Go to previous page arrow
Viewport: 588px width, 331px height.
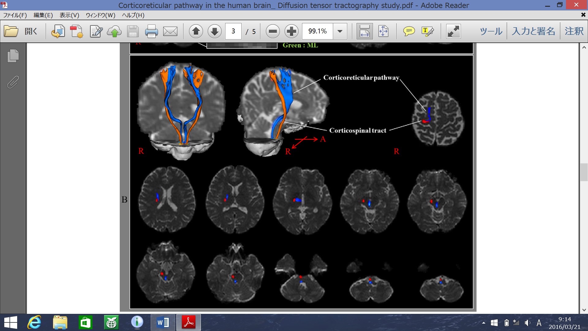pos(196,31)
